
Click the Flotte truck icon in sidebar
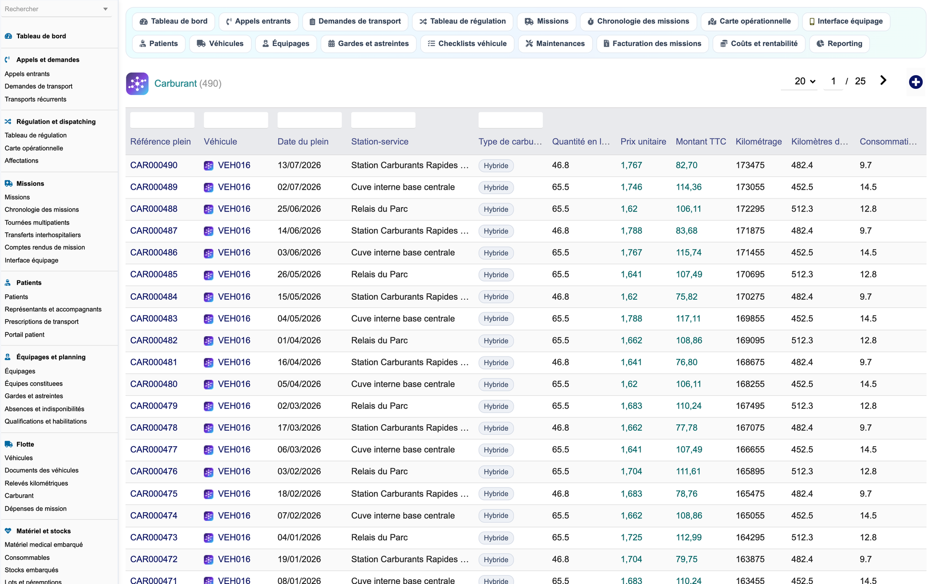pyautogui.click(x=8, y=444)
